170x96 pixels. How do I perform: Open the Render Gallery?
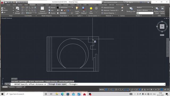pyautogui.click(x=162, y=10)
